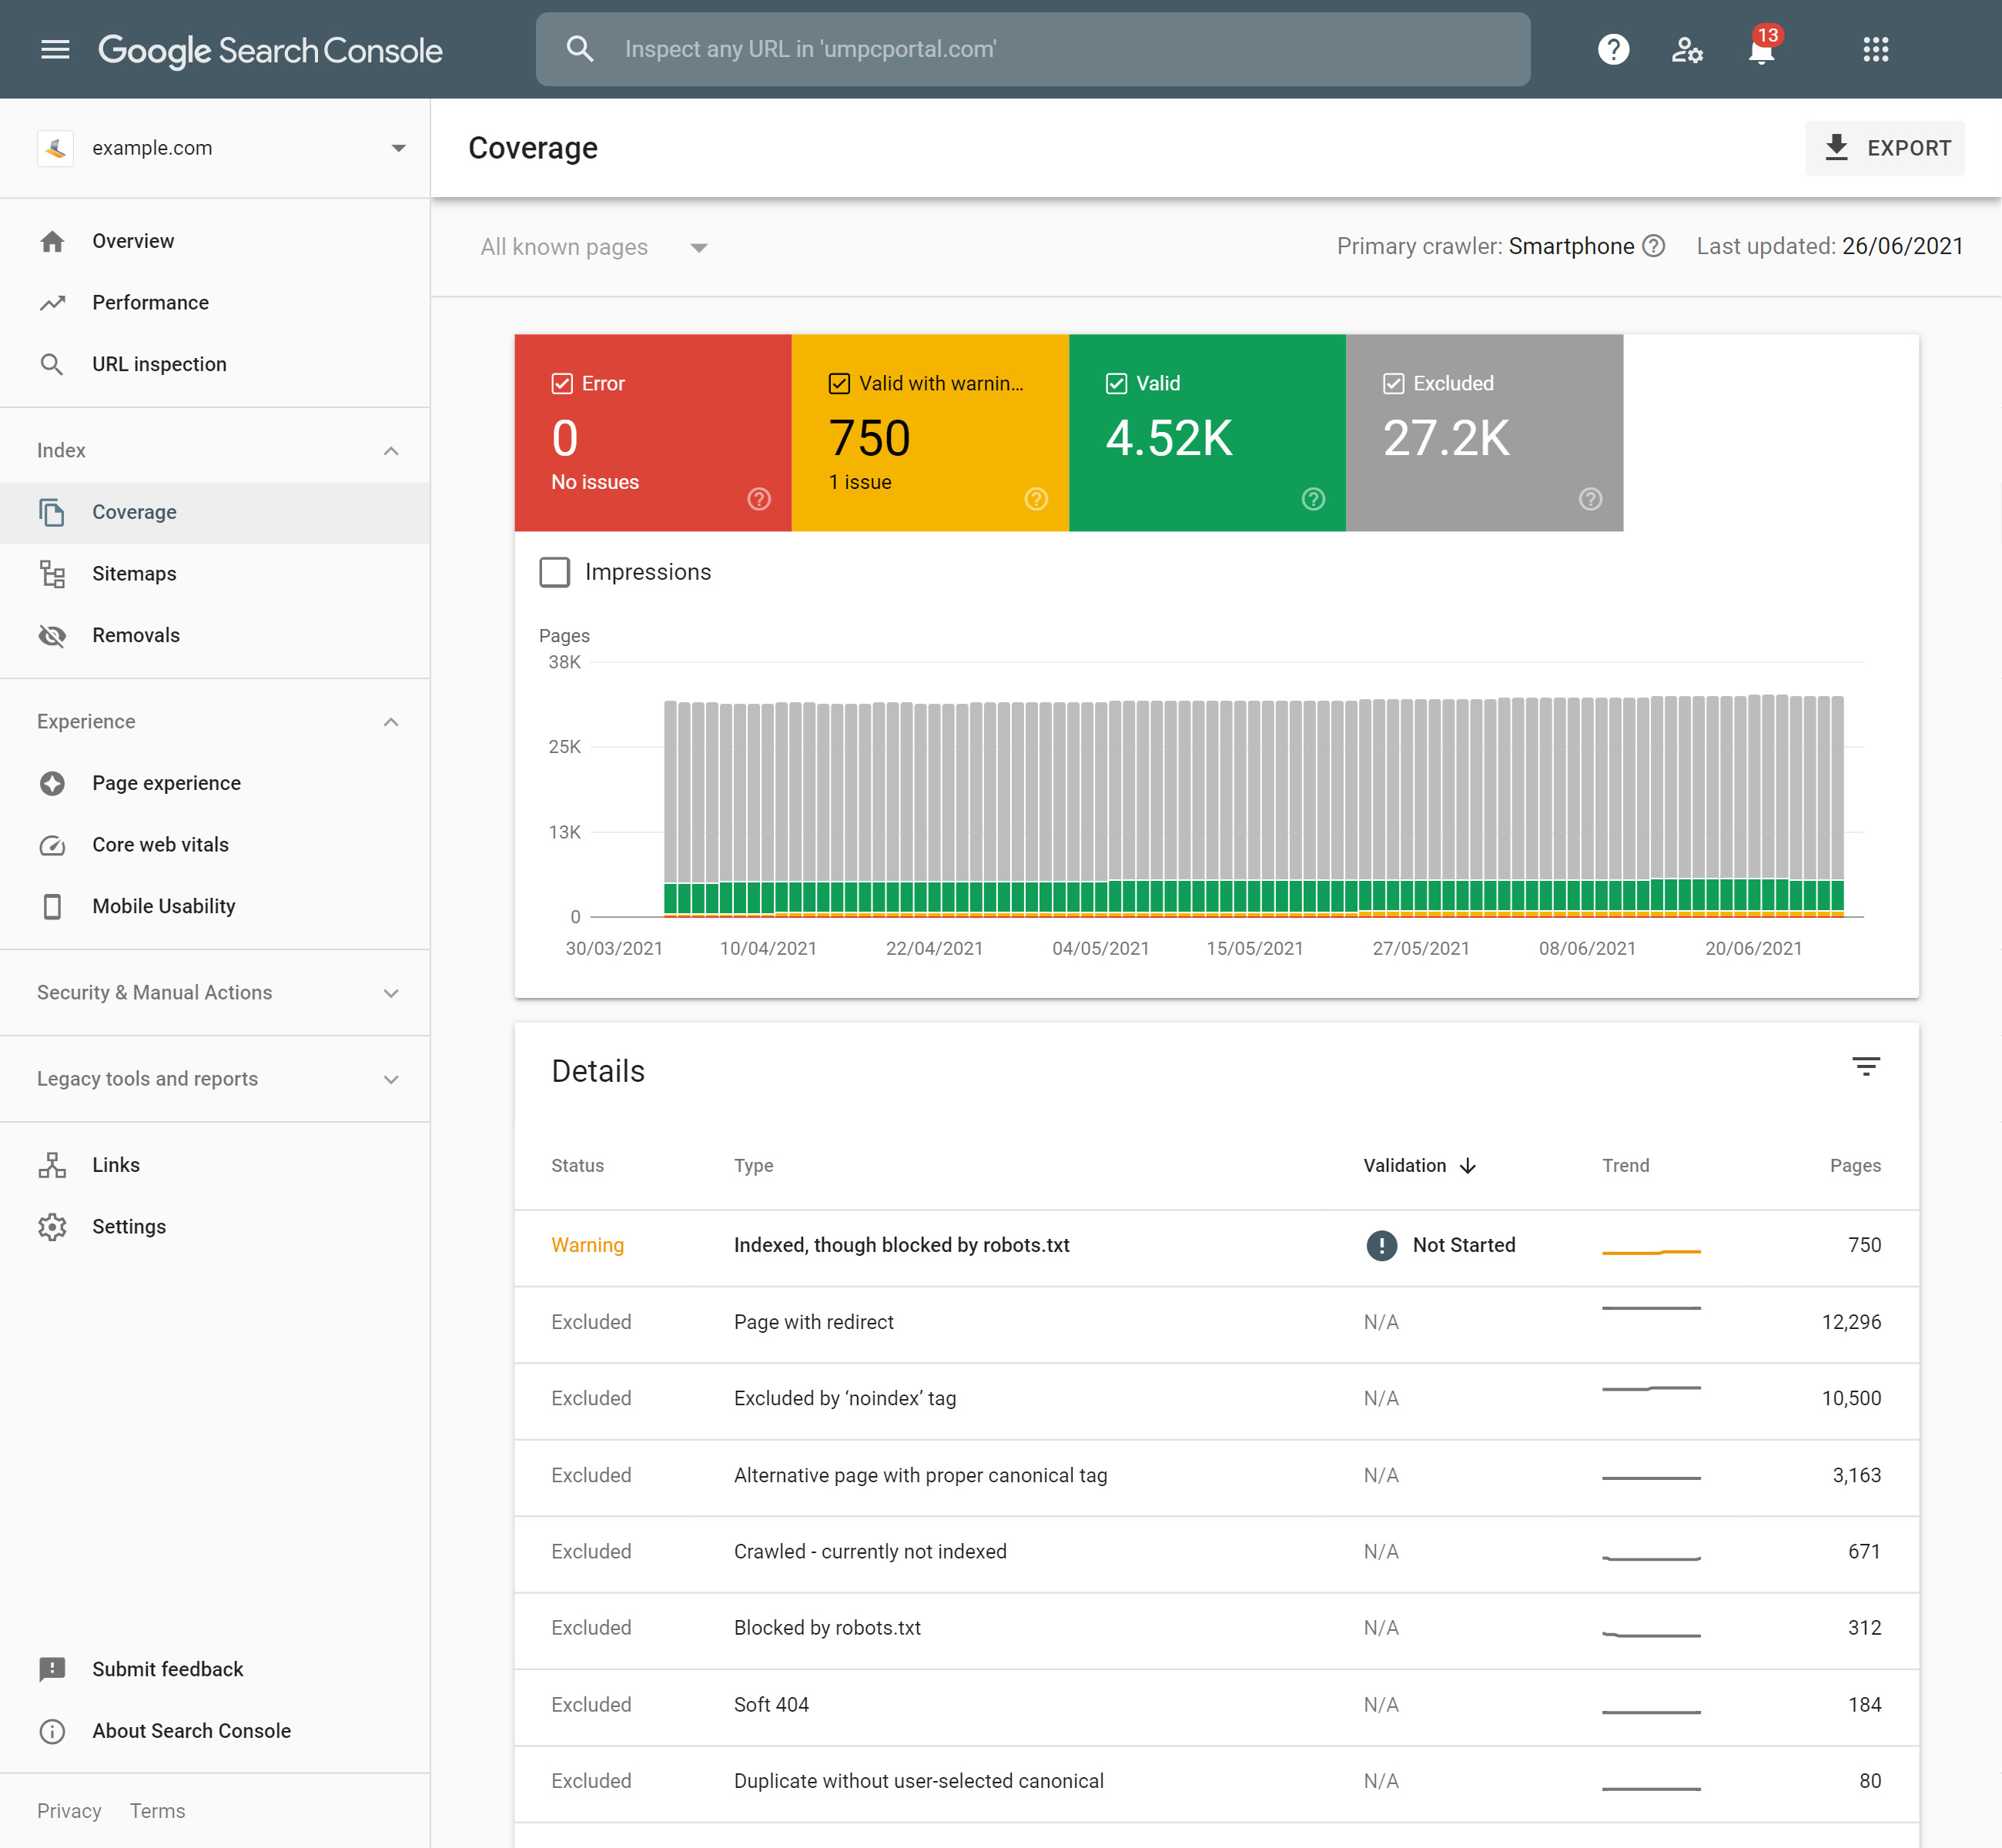Uncheck the Valid checkbox
The width and height of the screenshot is (2002, 1848).
pyautogui.click(x=1116, y=384)
